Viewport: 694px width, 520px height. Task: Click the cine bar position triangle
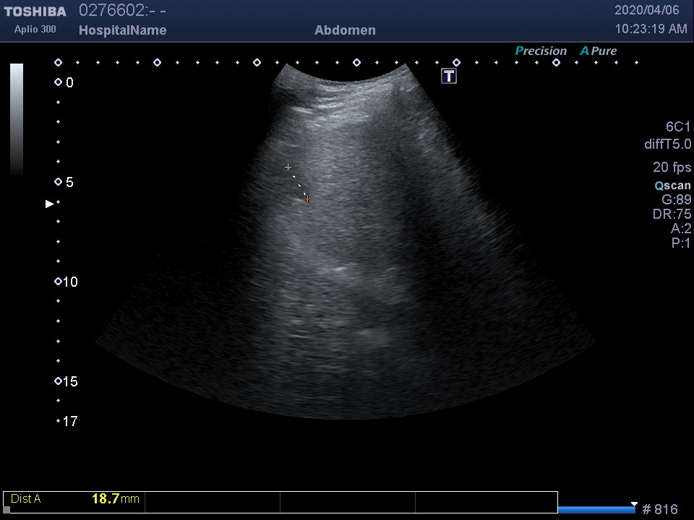click(634, 504)
